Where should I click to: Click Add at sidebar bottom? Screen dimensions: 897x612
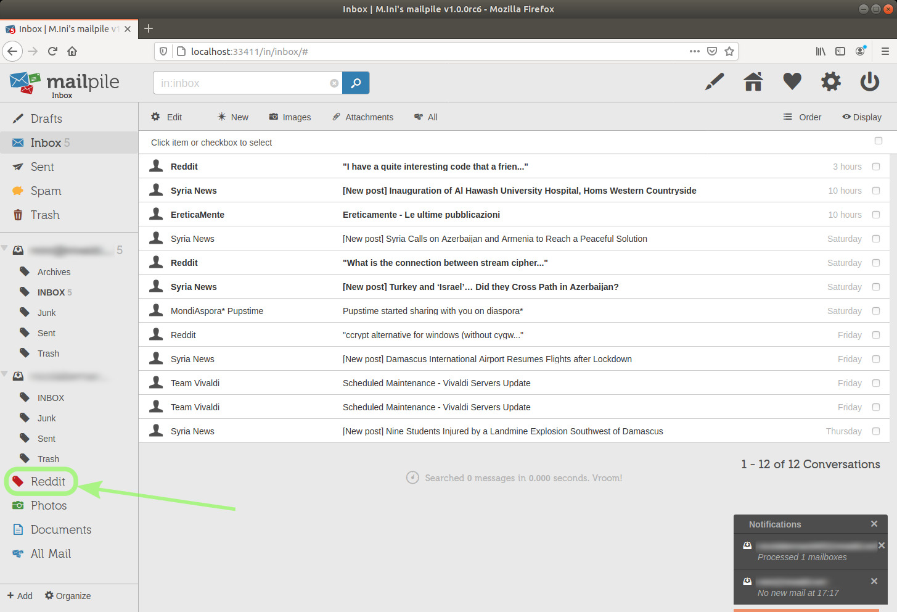point(20,596)
